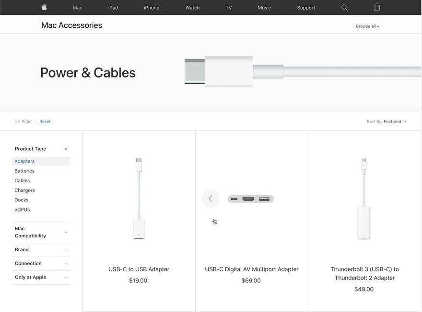The width and height of the screenshot is (422, 312).
Task: Expand the Only at Apple filter
Action: coord(41,278)
